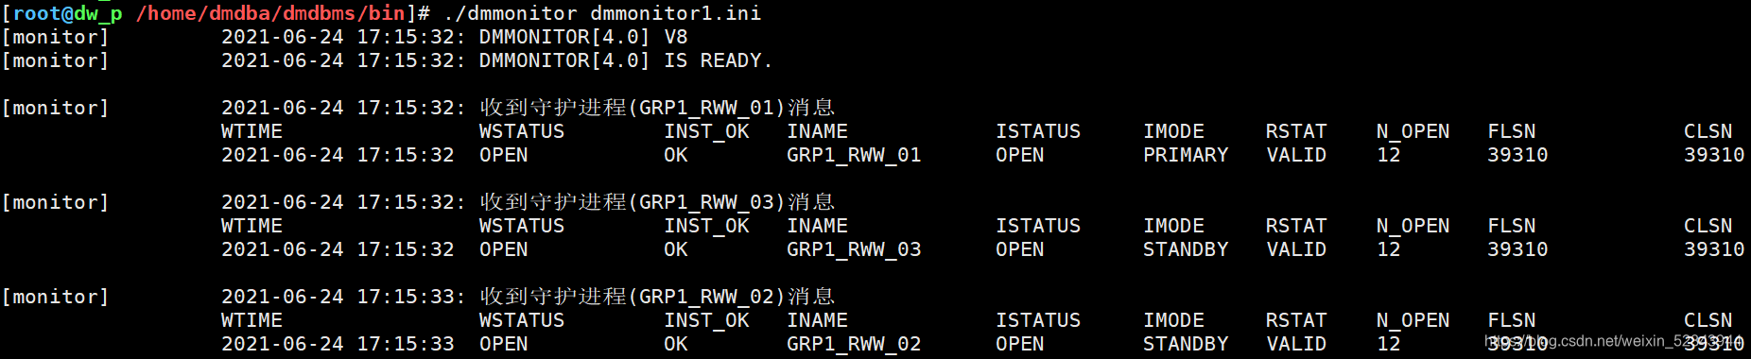Click the /home/dmdba/dmdbms/bin path
1751x359 pixels.
point(270,13)
